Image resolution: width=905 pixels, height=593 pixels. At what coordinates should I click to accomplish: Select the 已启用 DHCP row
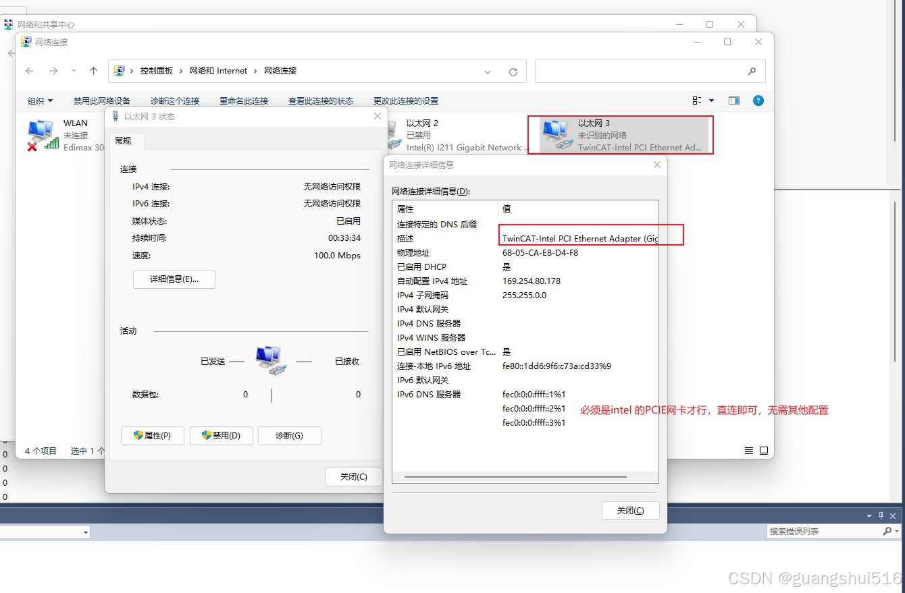click(525, 267)
